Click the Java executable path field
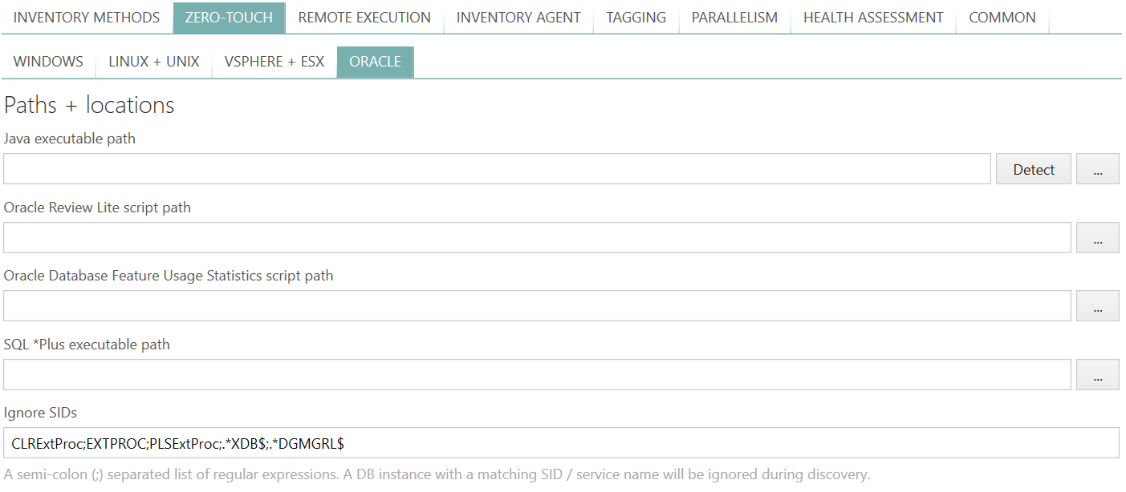This screenshot has height=492, width=1126. (498, 169)
